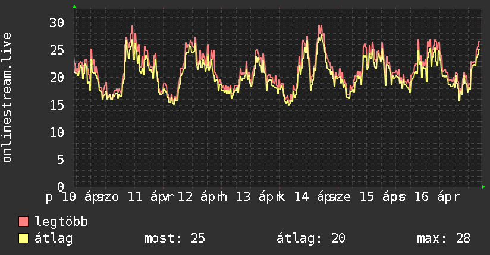The height and width of the screenshot is (255, 490).
Task: Select the 'legtöbb' legend label
Action: point(61,222)
